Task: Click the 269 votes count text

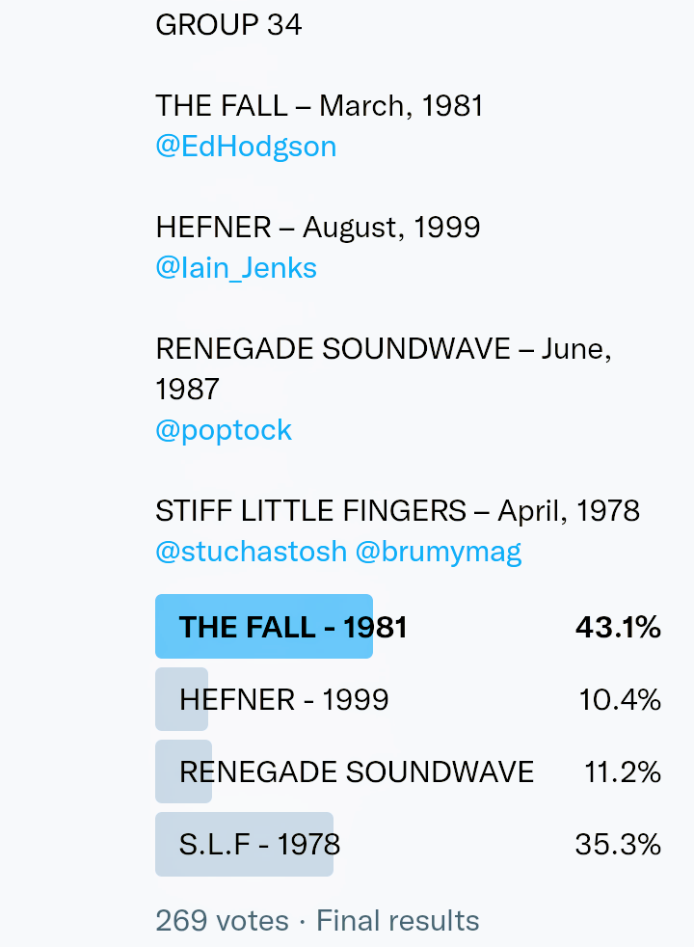Action: coord(222,921)
